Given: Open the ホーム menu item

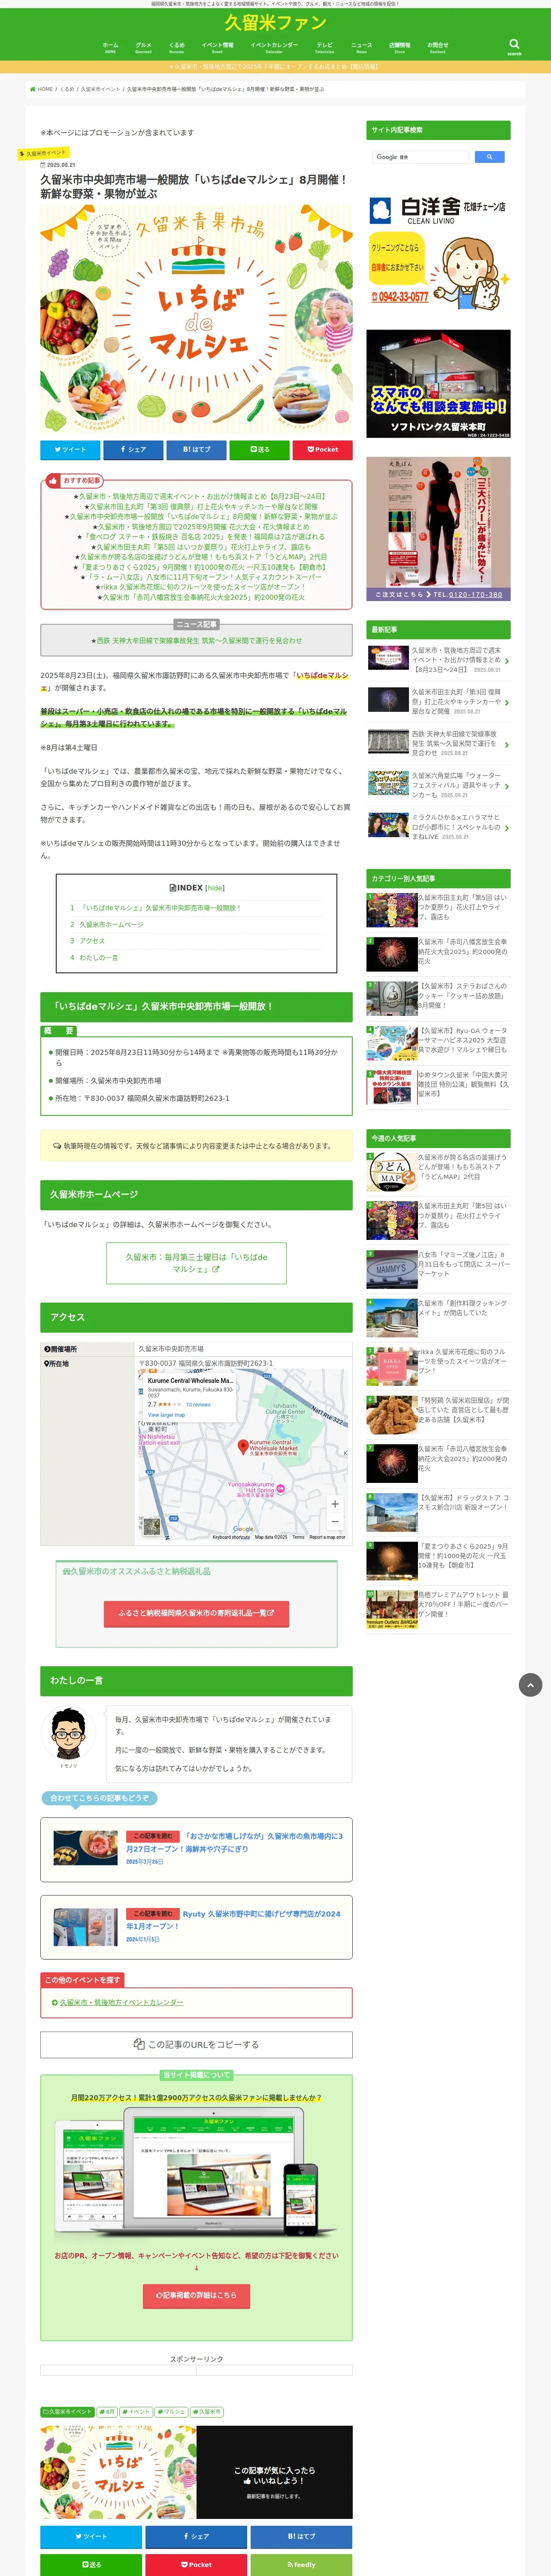Looking at the screenshot, I should (x=110, y=47).
